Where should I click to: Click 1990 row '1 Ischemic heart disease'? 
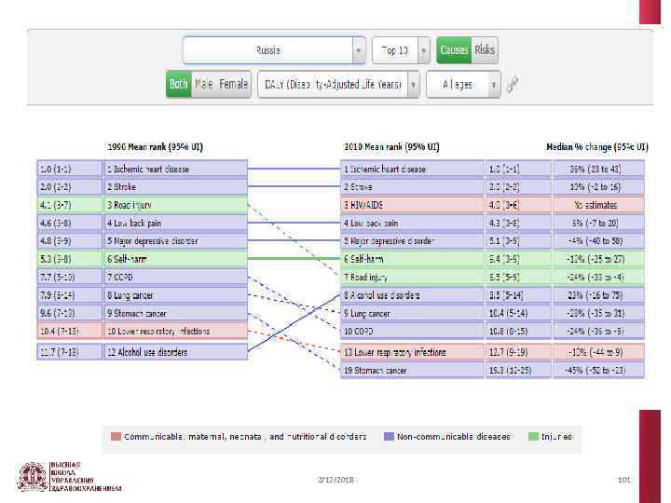click(176, 169)
